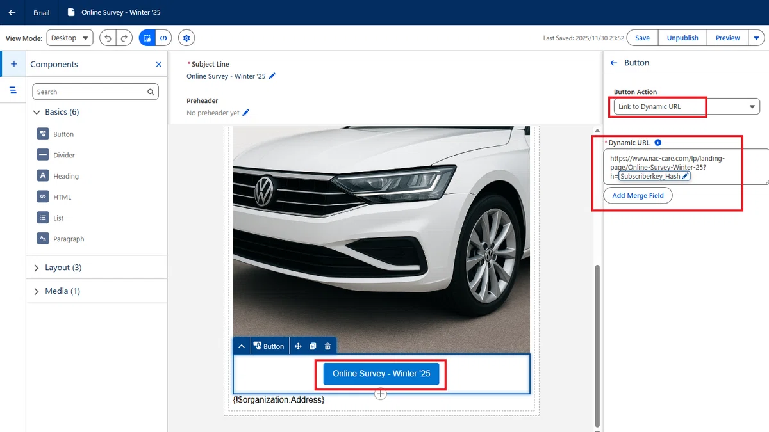This screenshot has height=432, width=769.
Task: Select the Paragraph component
Action: click(x=60, y=239)
